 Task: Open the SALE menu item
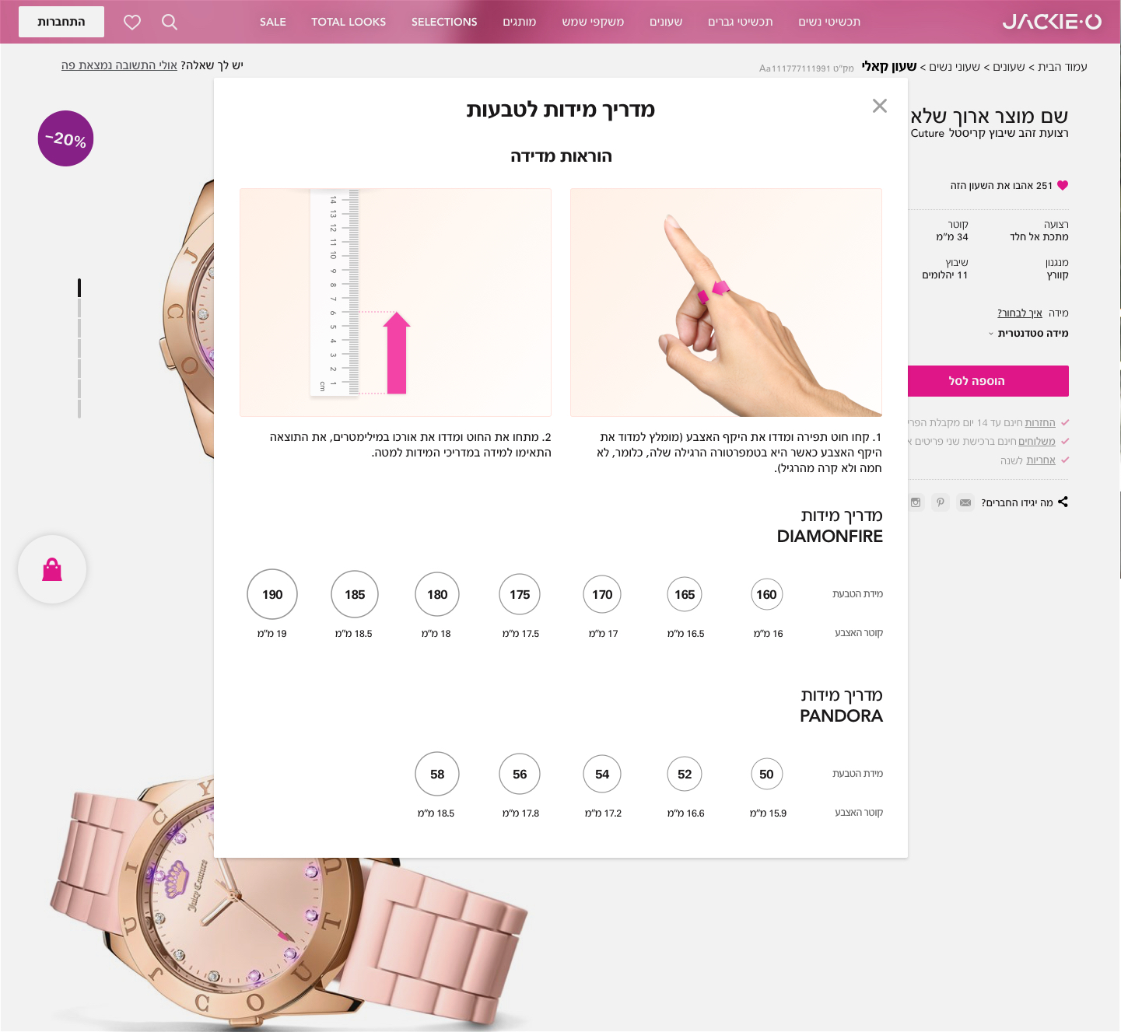coord(273,22)
